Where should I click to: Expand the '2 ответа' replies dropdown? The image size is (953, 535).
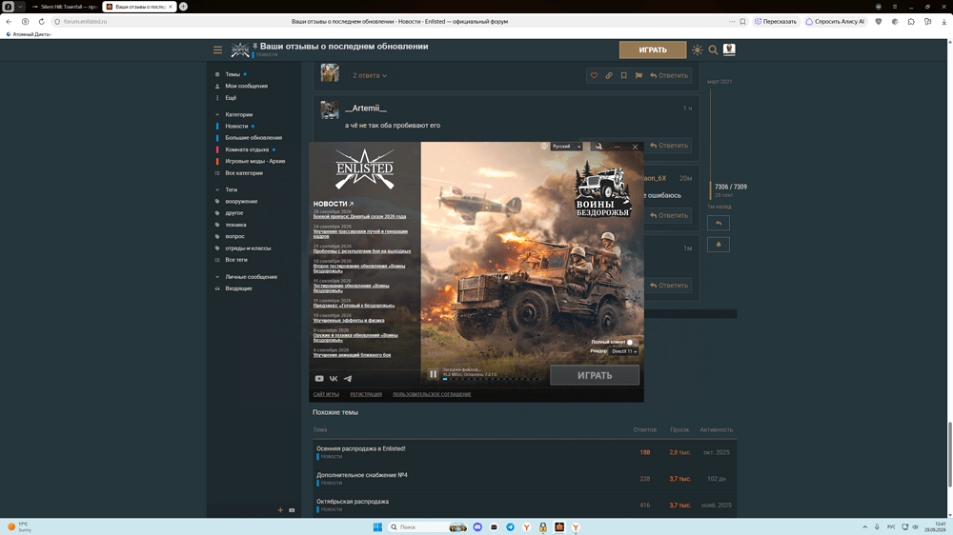point(370,75)
